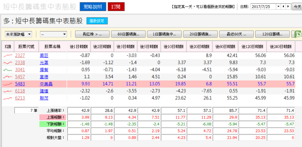Viewport: 302px width, 147px height.
Task: Click 7 筆 record count box
Action: [x=27, y=111]
